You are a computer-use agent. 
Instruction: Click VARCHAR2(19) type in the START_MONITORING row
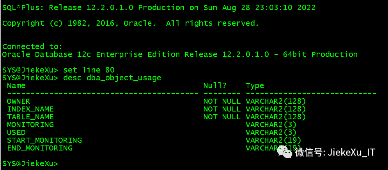click(273, 140)
